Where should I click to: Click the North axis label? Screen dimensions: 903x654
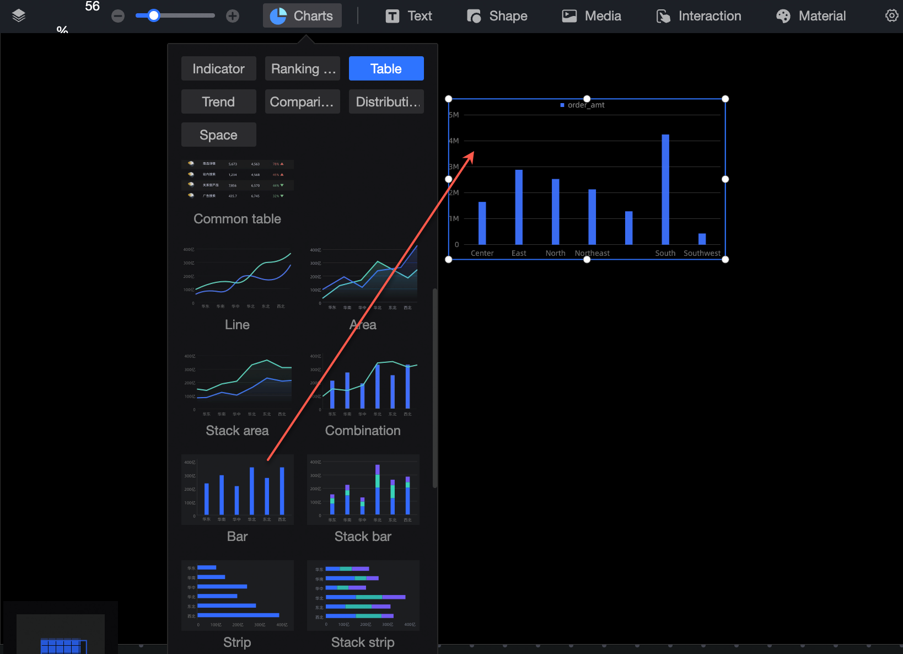pos(555,253)
